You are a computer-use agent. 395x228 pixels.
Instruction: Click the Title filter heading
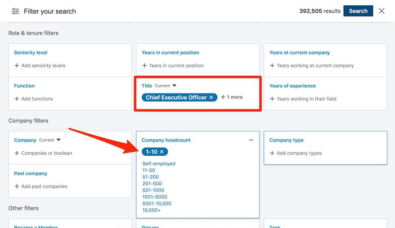click(147, 85)
